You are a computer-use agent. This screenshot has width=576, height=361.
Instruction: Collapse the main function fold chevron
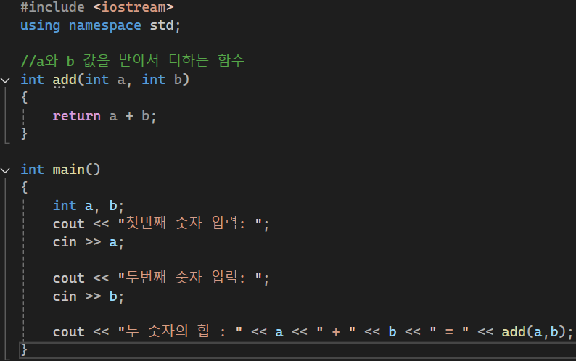point(5,170)
